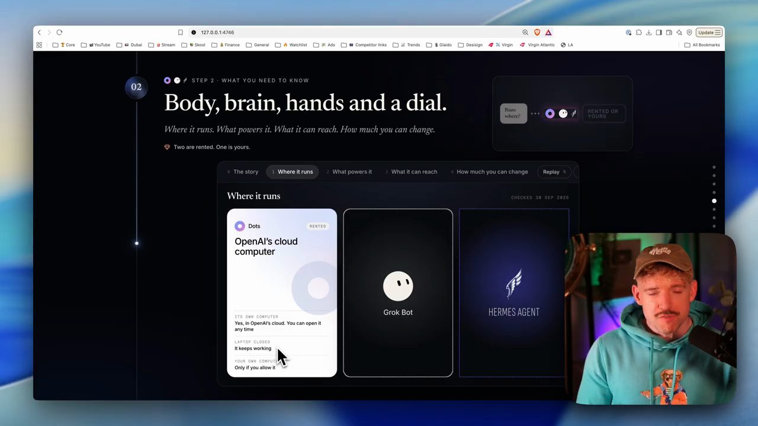Click the text 'Only if you allow it'

click(x=255, y=367)
